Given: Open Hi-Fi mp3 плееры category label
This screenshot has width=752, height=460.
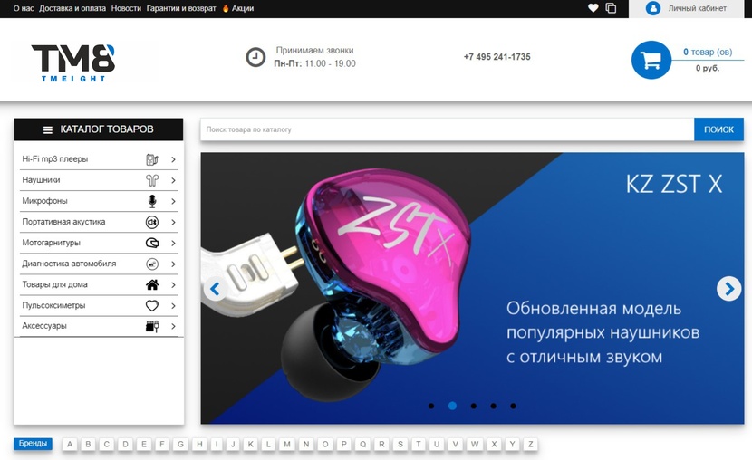Looking at the screenshot, I should click(x=55, y=159).
